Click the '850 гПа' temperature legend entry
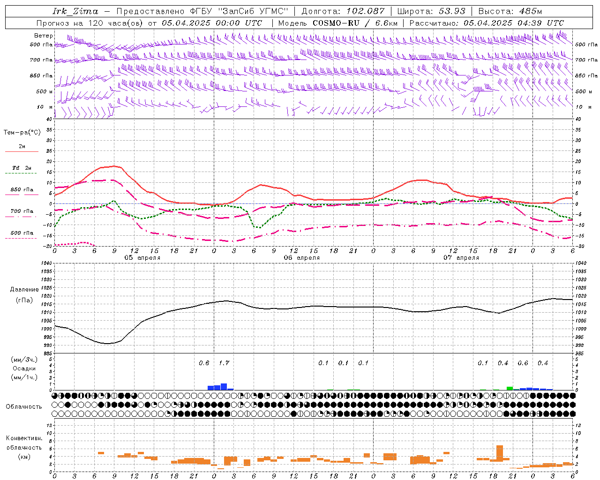This screenshot has width=600, height=480. (22, 190)
